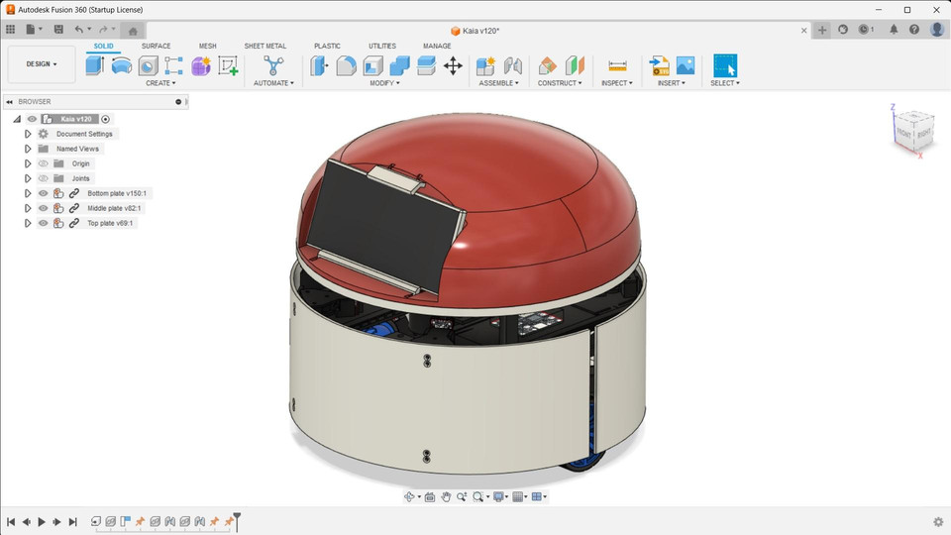Click the timeline end marker
Screen dimensions: 951x535
tap(237, 521)
